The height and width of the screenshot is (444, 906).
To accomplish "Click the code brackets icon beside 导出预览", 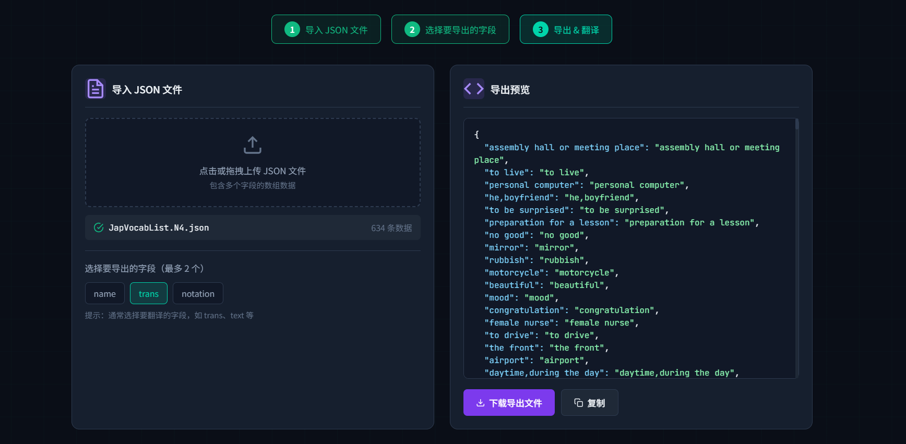I will [x=473, y=89].
